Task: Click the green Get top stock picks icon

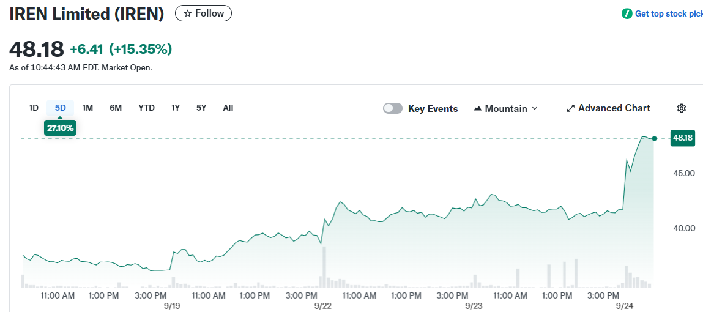Action: click(x=627, y=13)
